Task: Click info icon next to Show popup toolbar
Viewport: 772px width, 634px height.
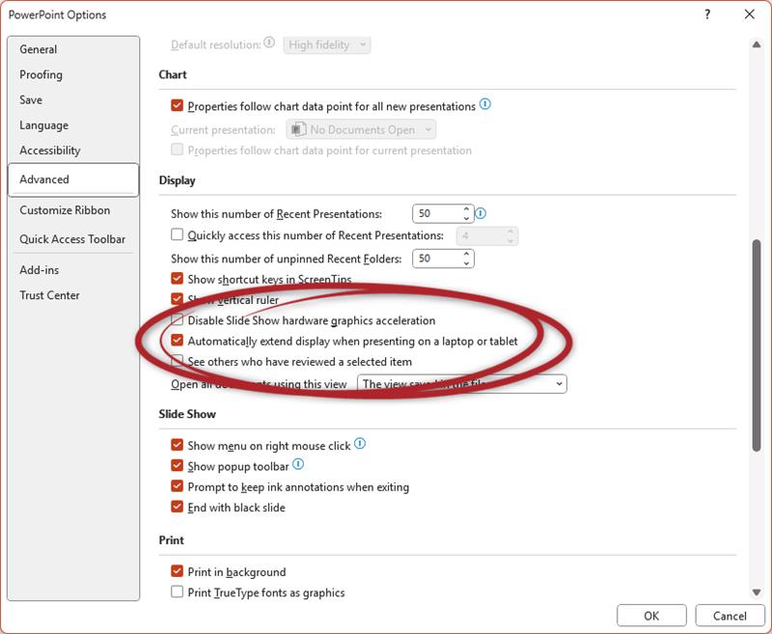Action: [x=298, y=464]
